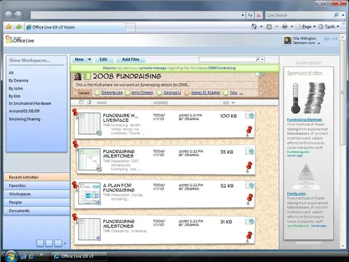Open viewer Deanna Lee link

point(112,93)
